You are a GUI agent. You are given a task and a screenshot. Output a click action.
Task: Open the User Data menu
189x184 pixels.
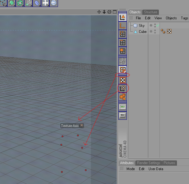(156, 169)
